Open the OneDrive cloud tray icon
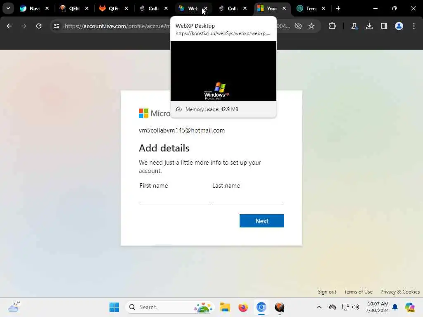423x317 pixels. pos(333,307)
